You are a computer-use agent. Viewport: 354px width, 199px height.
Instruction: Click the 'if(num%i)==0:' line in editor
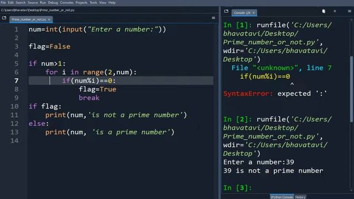pos(89,81)
